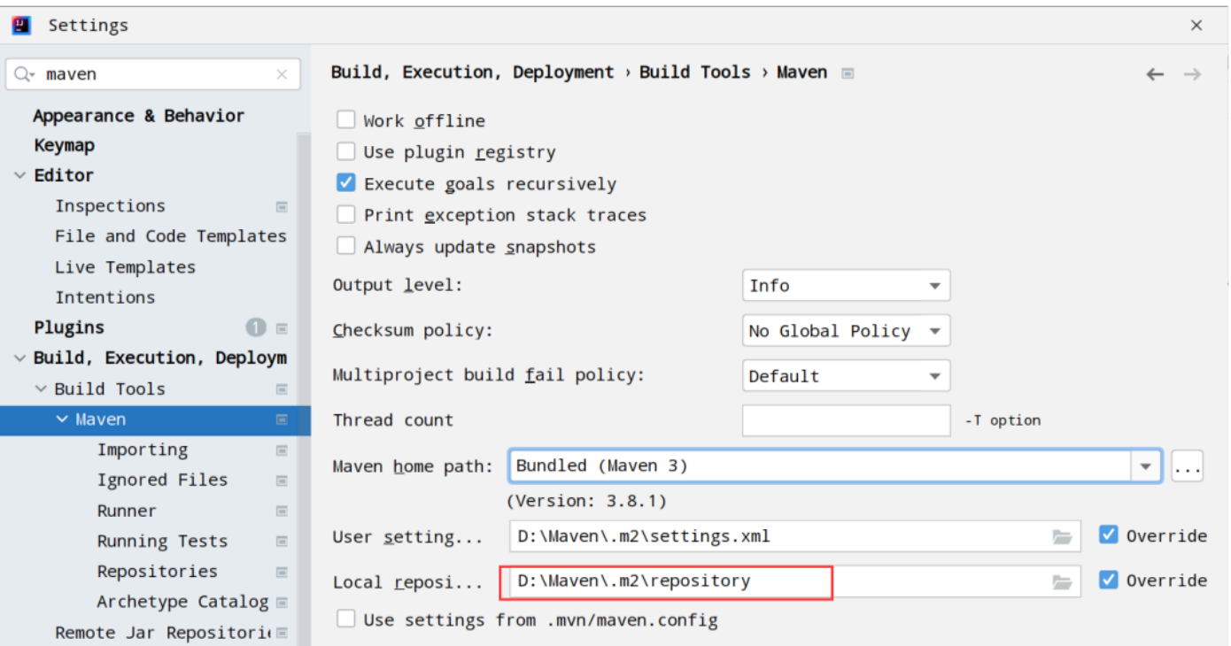Click the project icon on Running Tests row
The width and height of the screenshot is (1231, 646).
pyautogui.click(x=282, y=542)
